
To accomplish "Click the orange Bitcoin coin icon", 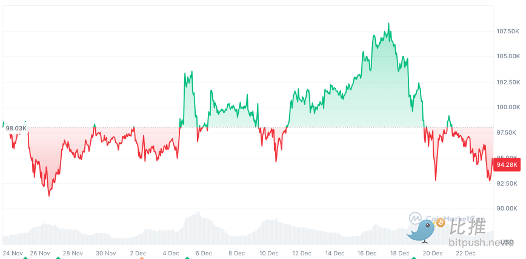I will [440, 224].
